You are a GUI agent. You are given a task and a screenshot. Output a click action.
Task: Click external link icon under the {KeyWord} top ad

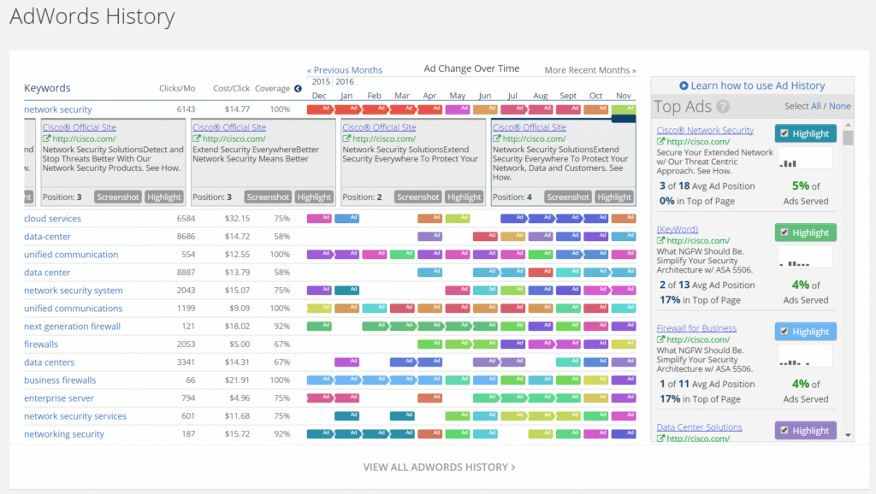[660, 240]
